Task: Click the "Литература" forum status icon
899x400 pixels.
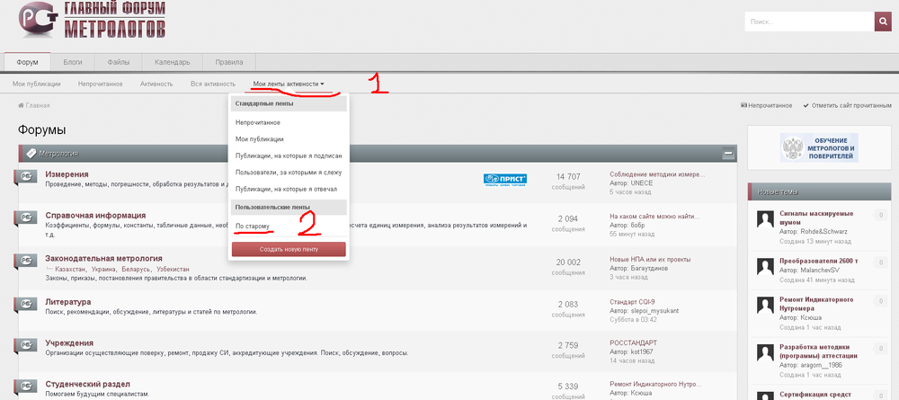Action: [x=27, y=305]
